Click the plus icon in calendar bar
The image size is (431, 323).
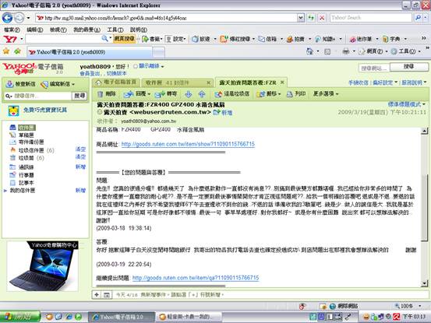97,295
